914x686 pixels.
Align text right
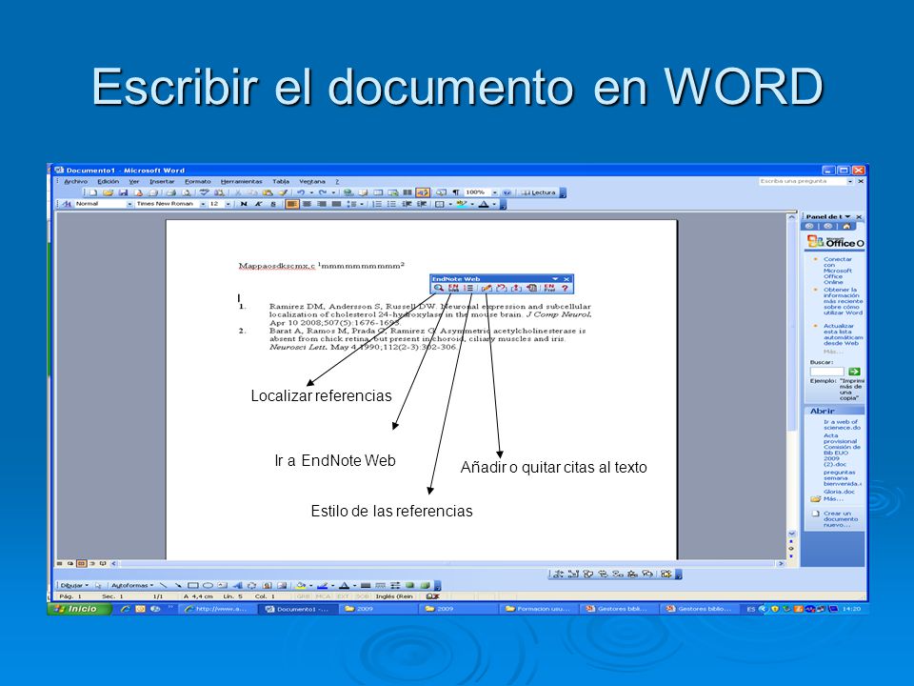click(x=321, y=204)
